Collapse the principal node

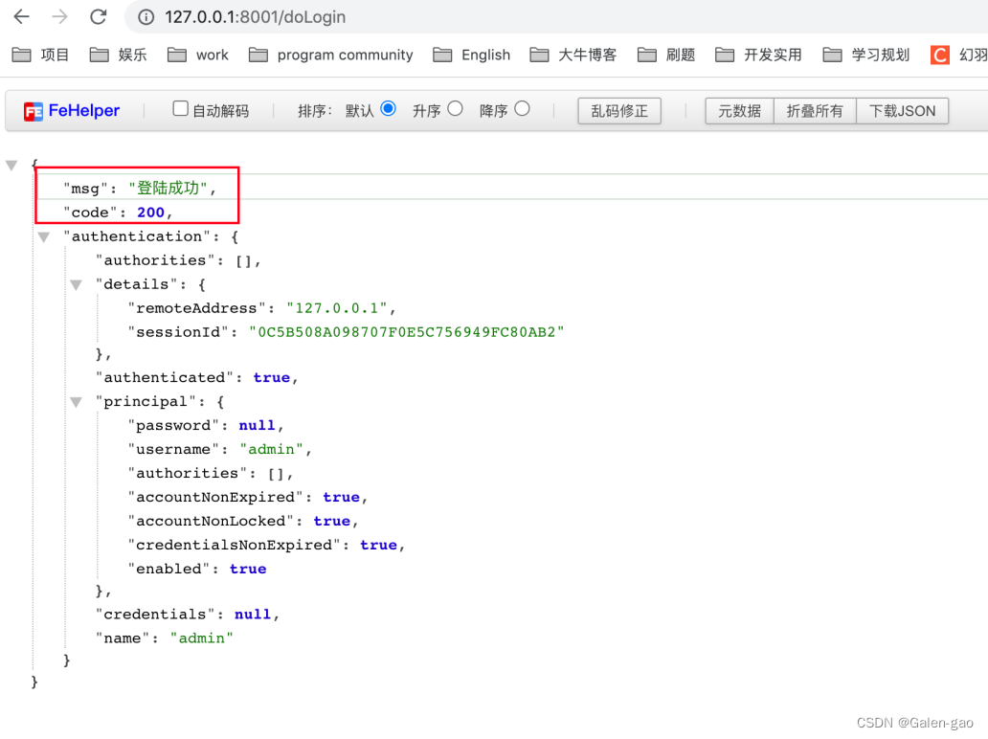[x=76, y=401]
